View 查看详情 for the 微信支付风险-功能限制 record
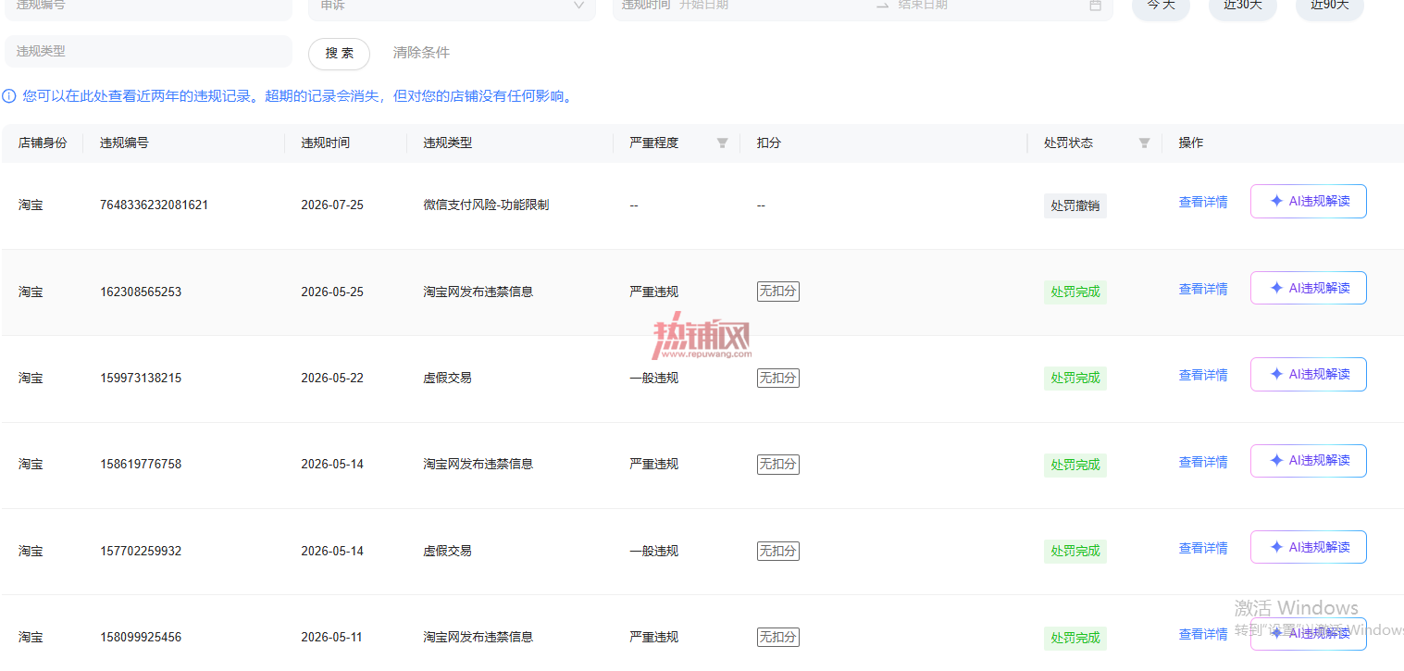The image size is (1404, 671). (1203, 202)
